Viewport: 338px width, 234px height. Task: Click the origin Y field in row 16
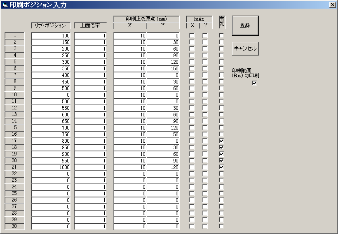(163, 134)
